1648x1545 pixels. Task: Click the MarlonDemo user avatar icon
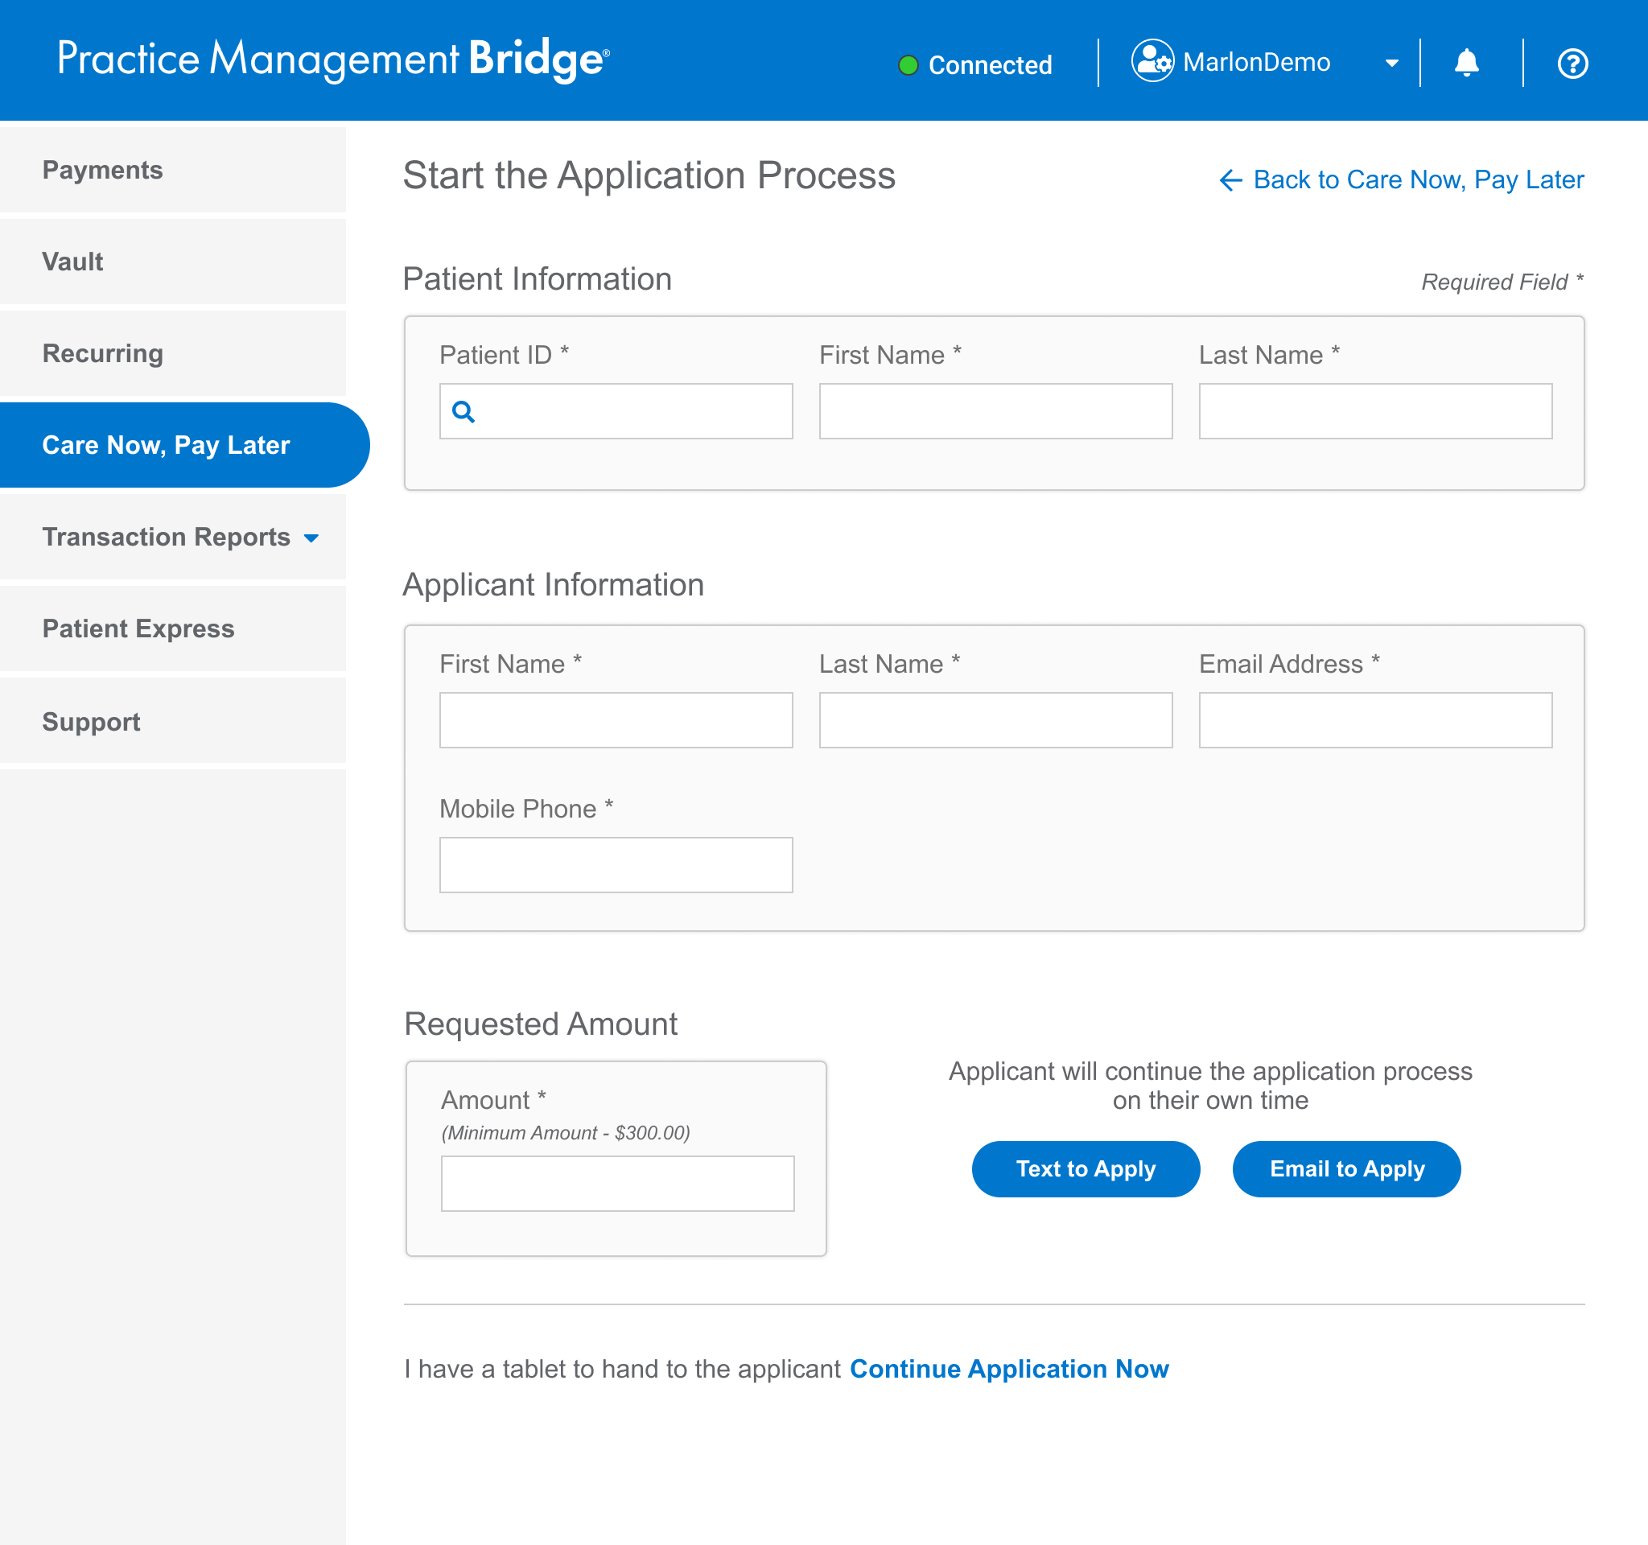[1152, 60]
